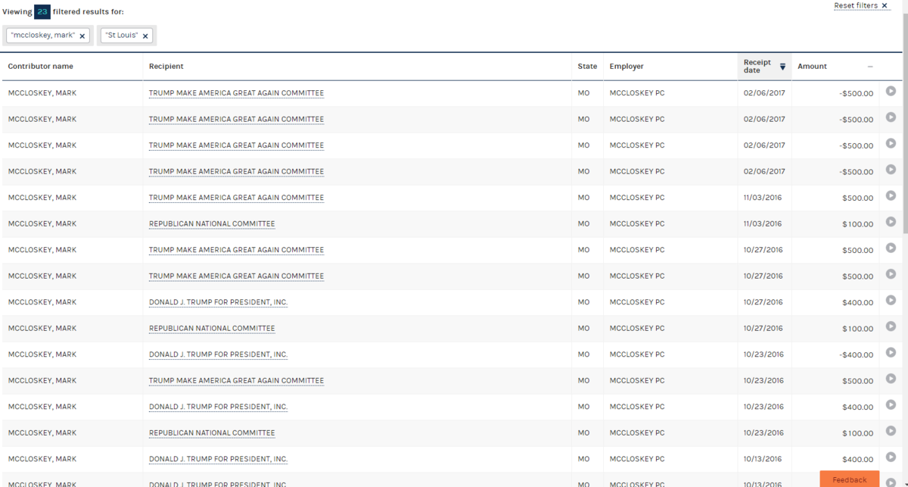
Task: Click the Reset filters link
Action: (860, 5)
